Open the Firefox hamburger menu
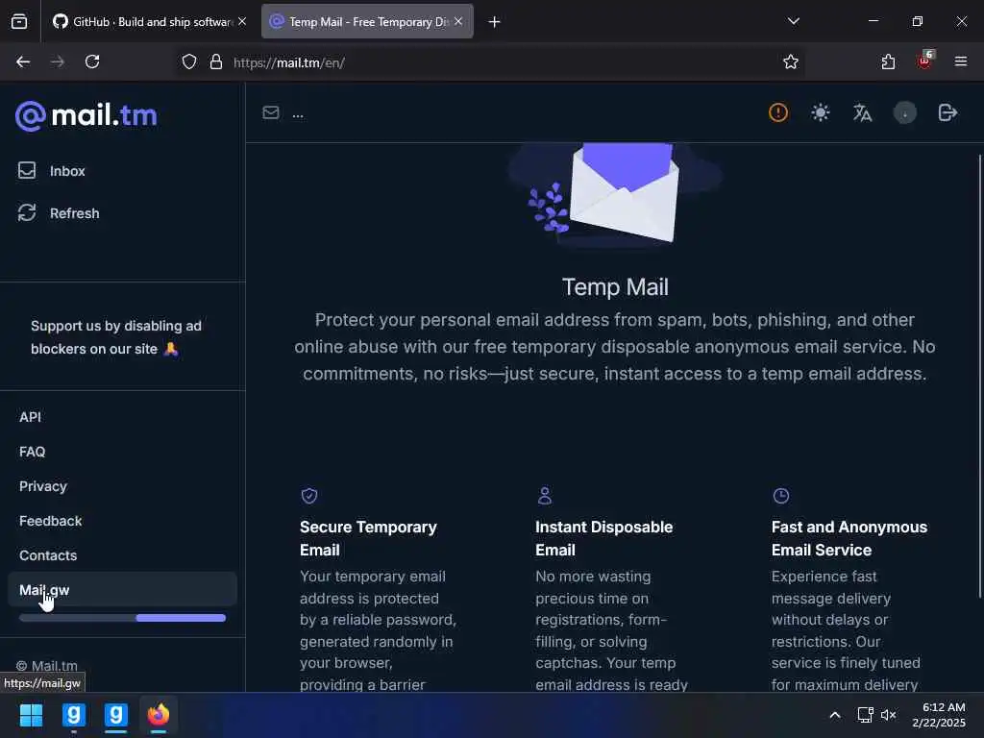Screen dimensions: 984x738 [961, 61]
